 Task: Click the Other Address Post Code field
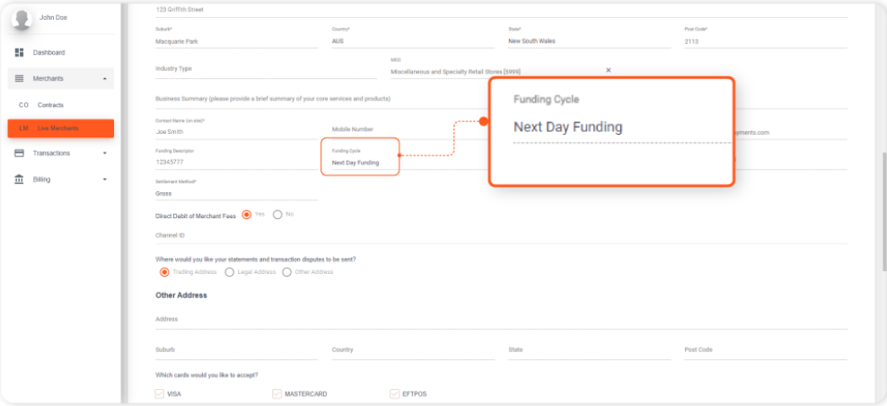[766, 350]
